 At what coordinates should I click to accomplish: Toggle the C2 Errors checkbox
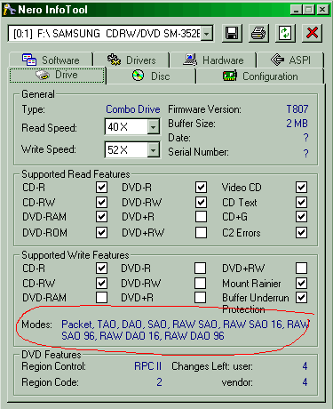(301, 232)
